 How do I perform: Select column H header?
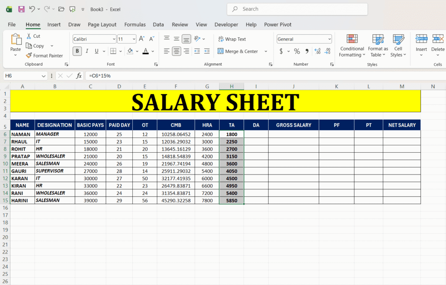click(232, 87)
